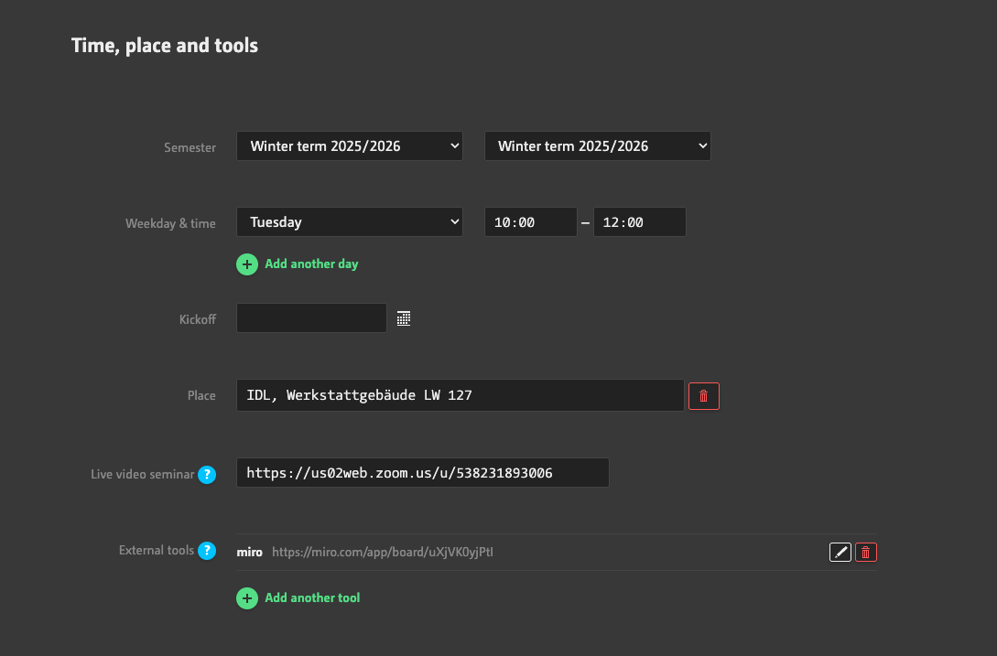The width and height of the screenshot is (997, 656).
Task: Open Live video seminar help question mark
Action: coord(207,474)
